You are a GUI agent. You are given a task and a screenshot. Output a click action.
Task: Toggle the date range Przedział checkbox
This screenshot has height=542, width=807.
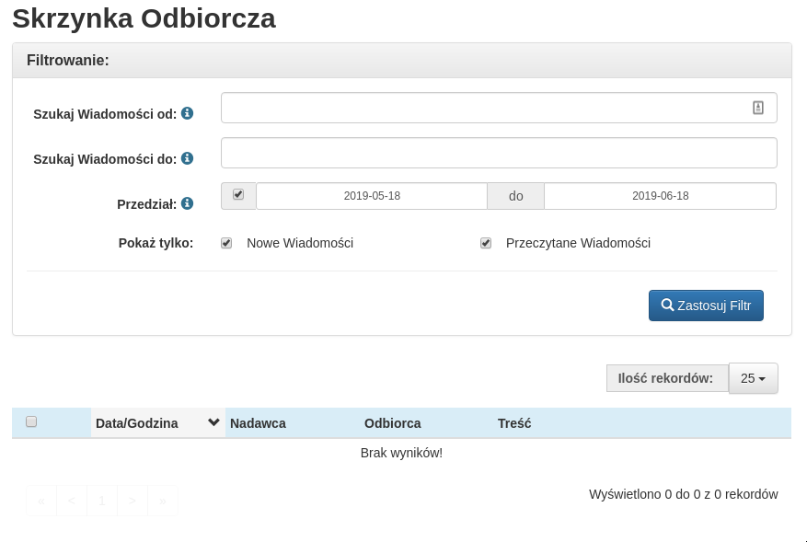pyautogui.click(x=238, y=195)
